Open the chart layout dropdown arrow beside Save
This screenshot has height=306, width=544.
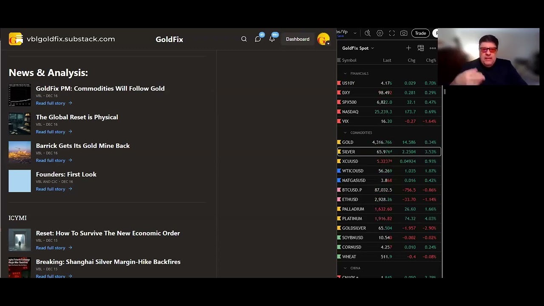pyautogui.click(x=355, y=33)
